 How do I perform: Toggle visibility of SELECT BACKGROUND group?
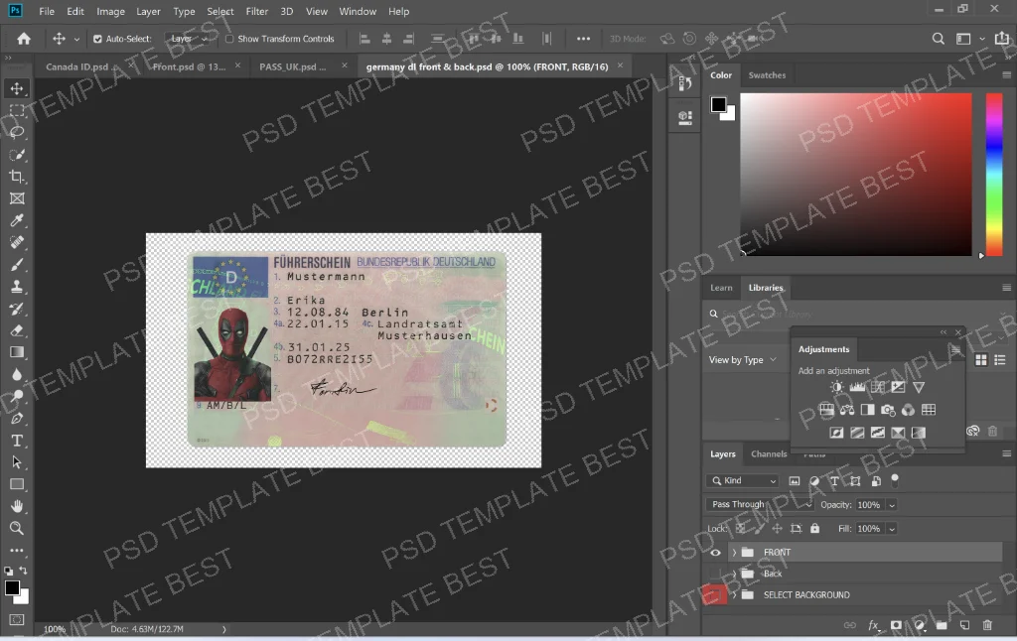715,595
